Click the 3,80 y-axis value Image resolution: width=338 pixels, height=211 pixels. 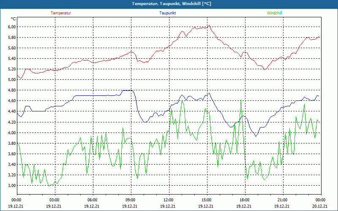coord(12,143)
